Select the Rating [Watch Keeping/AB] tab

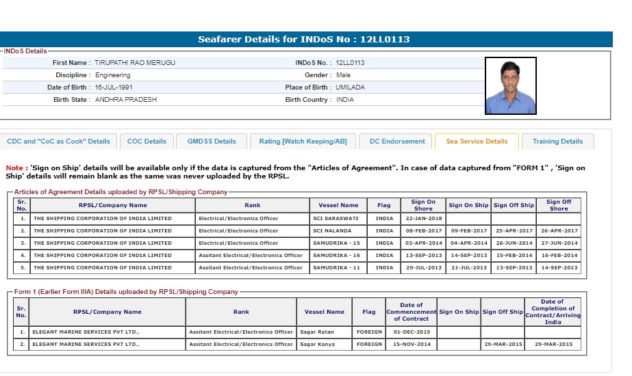[x=303, y=142]
